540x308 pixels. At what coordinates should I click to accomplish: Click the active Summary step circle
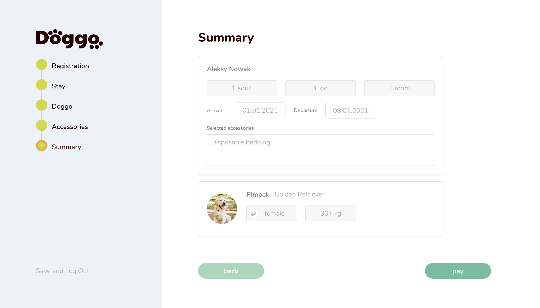42,146
